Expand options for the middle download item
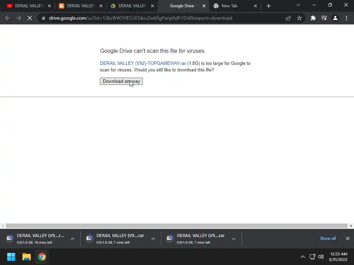The height and width of the screenshot is (265, 354). click(x=153, y=239)
